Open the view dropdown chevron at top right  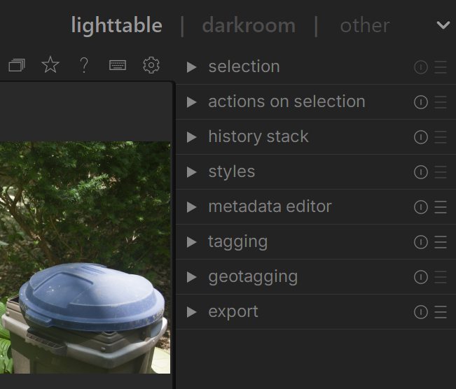443,25
